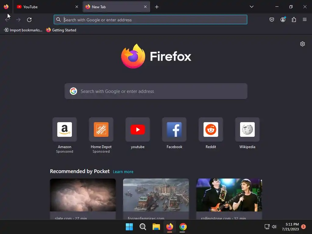The image size is (312, 234).
Task: Switch to the YouTube tab
Action: pyautogui.click(x=48, y=7)
